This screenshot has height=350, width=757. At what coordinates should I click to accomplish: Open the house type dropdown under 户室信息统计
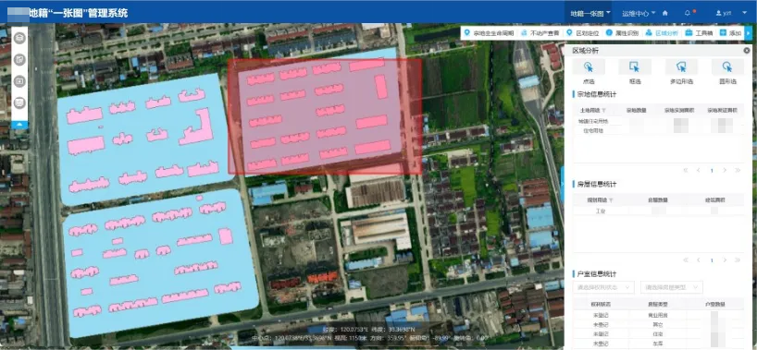[x=672, y=287]
